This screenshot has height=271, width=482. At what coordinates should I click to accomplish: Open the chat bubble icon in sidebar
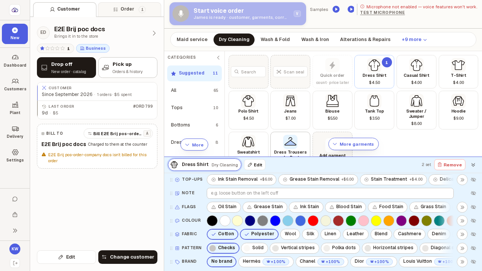(x=15, y=199)
